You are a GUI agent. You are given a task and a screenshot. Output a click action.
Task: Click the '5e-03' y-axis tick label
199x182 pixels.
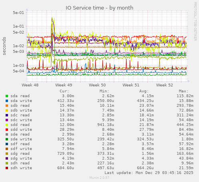tap(18, 52)
